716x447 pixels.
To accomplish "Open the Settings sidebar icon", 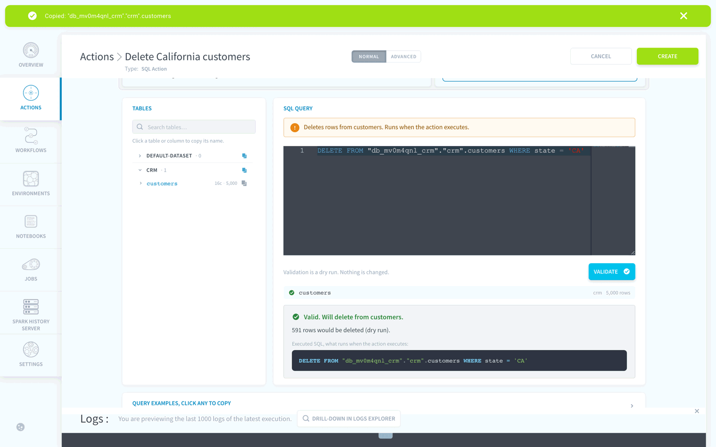I will [31, 350].
